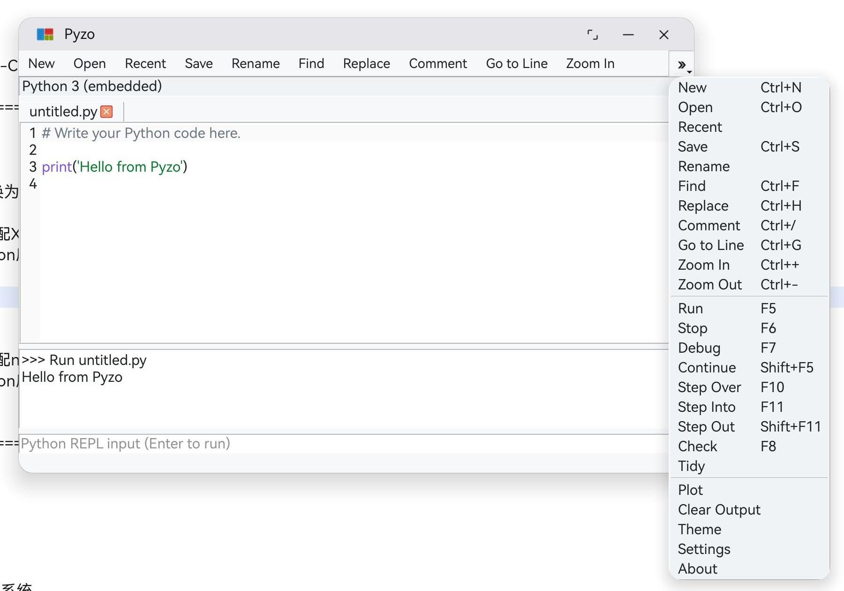Select Plot in the menu

(749, 490)
